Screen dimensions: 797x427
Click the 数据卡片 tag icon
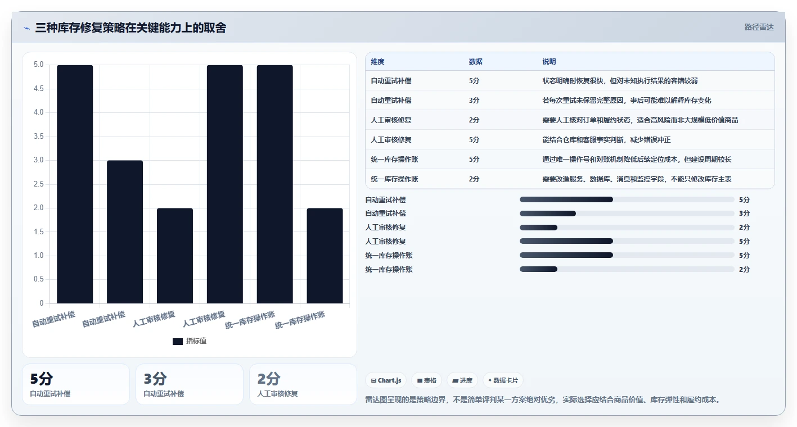click(x=490, y=380)
